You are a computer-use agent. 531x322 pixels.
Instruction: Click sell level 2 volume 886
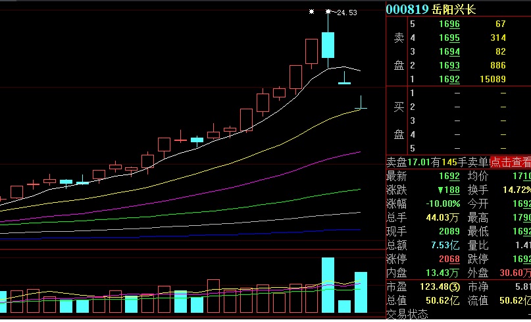coord(498,66)
